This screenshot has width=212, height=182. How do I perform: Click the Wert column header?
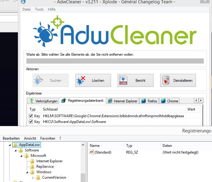(x=193, y=109)
